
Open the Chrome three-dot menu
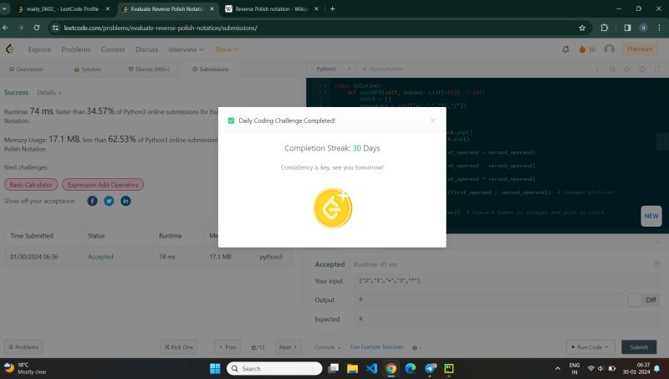659,28
